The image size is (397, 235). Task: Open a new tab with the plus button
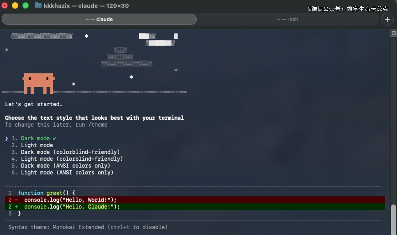pos(387,19)
